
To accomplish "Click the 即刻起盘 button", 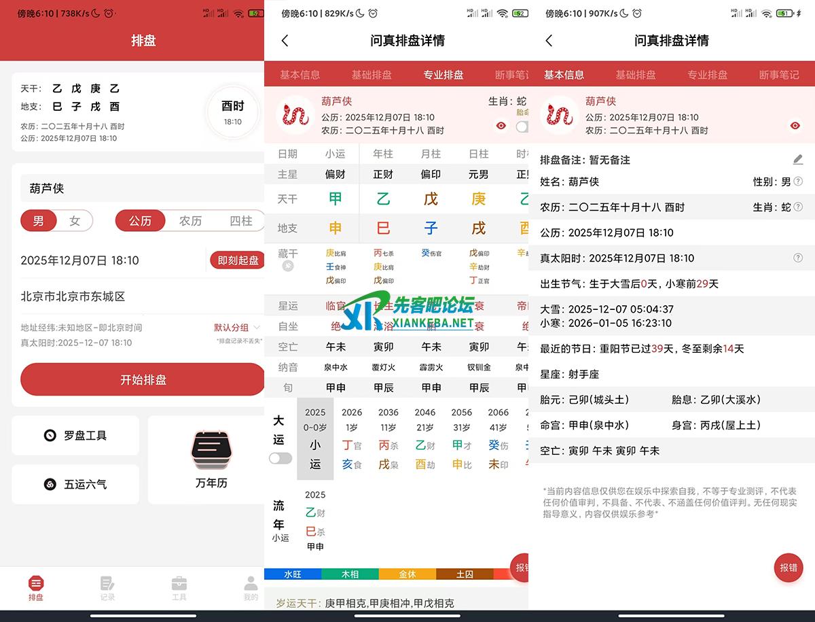I will click(237, 260).
